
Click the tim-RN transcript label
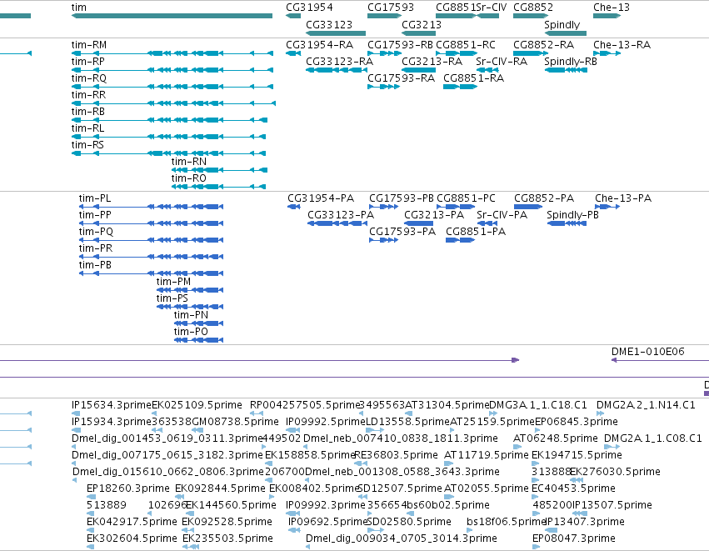[189, 162]
